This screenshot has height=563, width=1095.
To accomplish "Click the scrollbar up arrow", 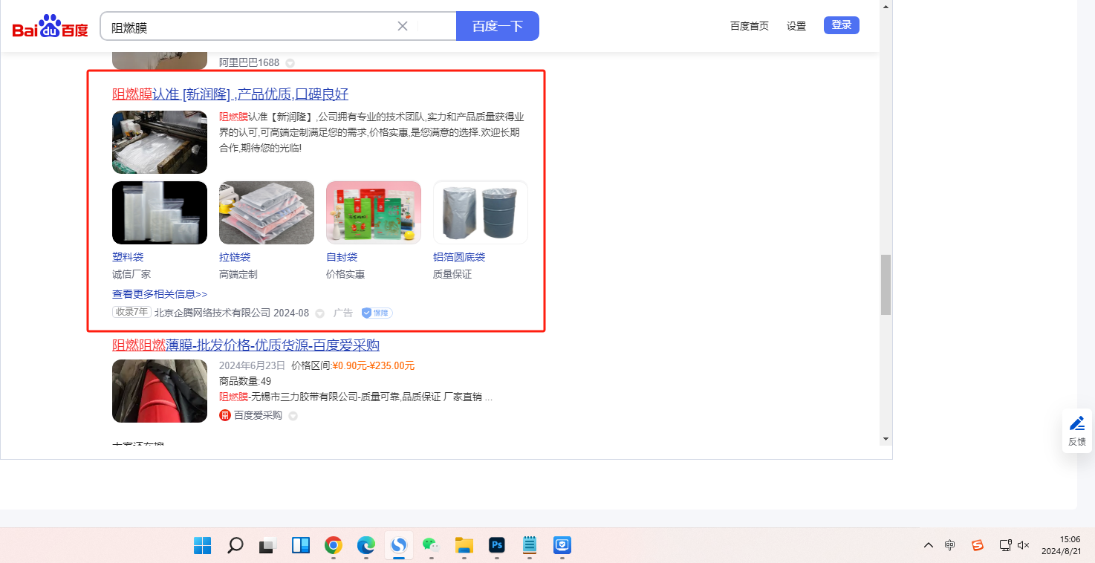I will point(886,6).
